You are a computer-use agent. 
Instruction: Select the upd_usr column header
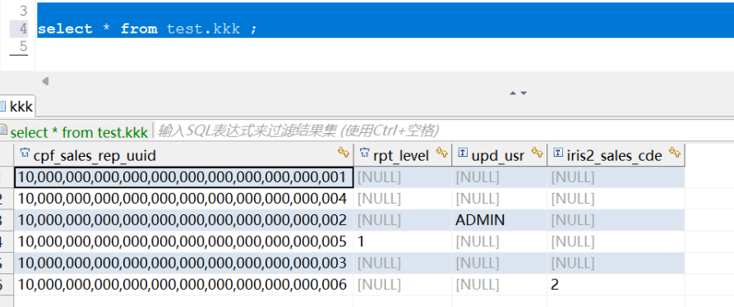(499, 154)
